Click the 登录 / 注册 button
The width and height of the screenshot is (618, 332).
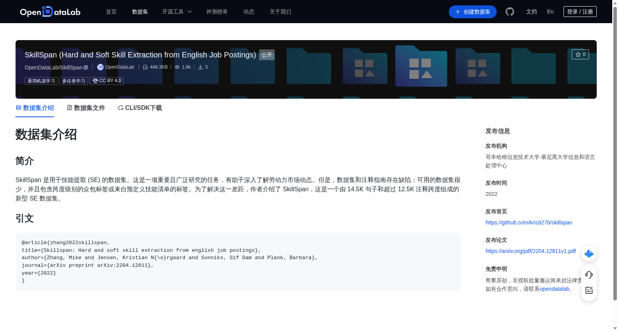click(x=580, y=12)
